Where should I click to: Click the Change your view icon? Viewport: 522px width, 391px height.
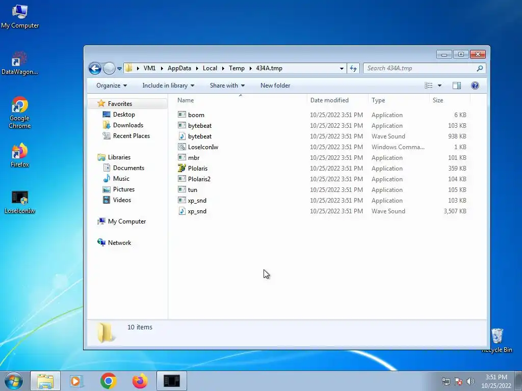(428, 86)
